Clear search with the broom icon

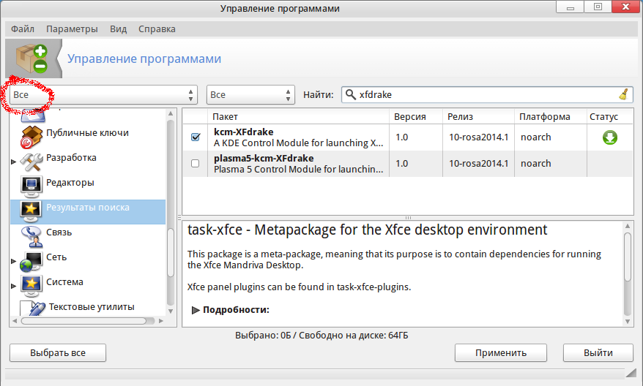[x=623, y=94]
